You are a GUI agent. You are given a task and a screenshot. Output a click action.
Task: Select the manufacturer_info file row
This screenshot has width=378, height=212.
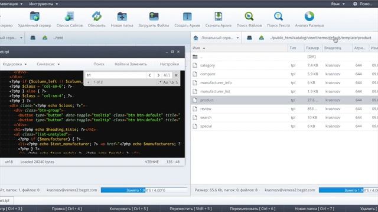click(285, 82)
